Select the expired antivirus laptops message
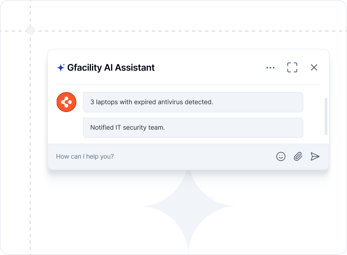The width and height of the screenshot is (347, 255). 193,102
